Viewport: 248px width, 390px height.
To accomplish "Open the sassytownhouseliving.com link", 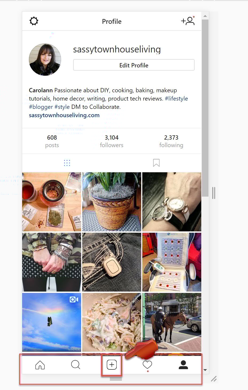I will [64, 115].
